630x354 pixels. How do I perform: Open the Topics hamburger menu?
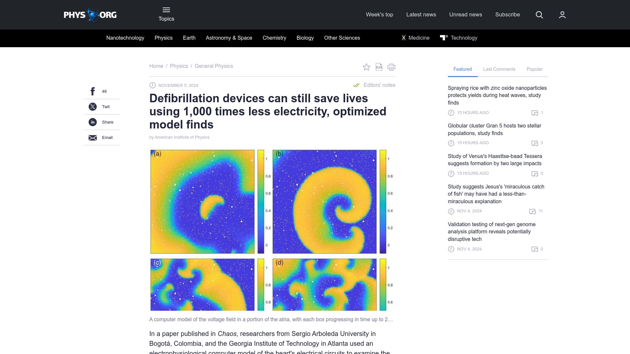tap(166, 15)
